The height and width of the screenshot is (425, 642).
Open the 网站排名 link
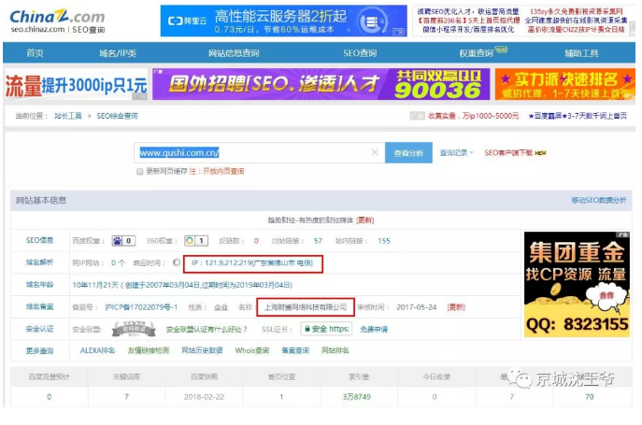pos(335,350)
